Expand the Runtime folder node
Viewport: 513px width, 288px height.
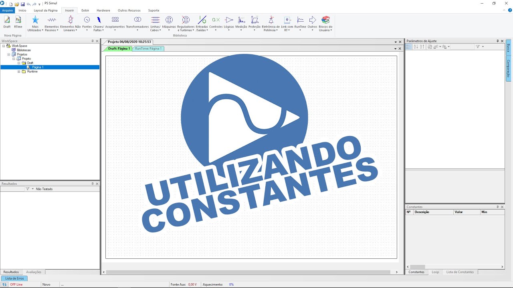pyautogui.click(x=19, y=72)
